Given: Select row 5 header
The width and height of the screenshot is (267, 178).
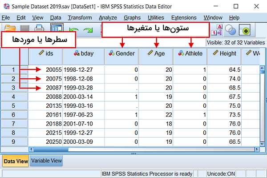Looking at the screenshot, I should 14,106.
